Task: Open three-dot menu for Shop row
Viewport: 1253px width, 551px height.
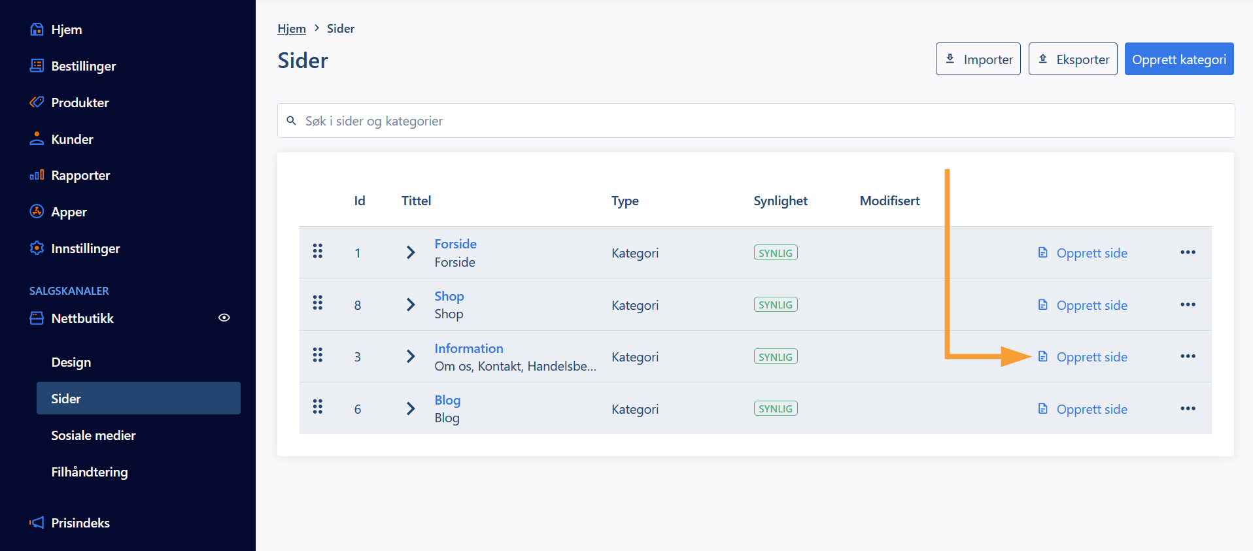Action: pyautogui.click(x=1188, y=305)
